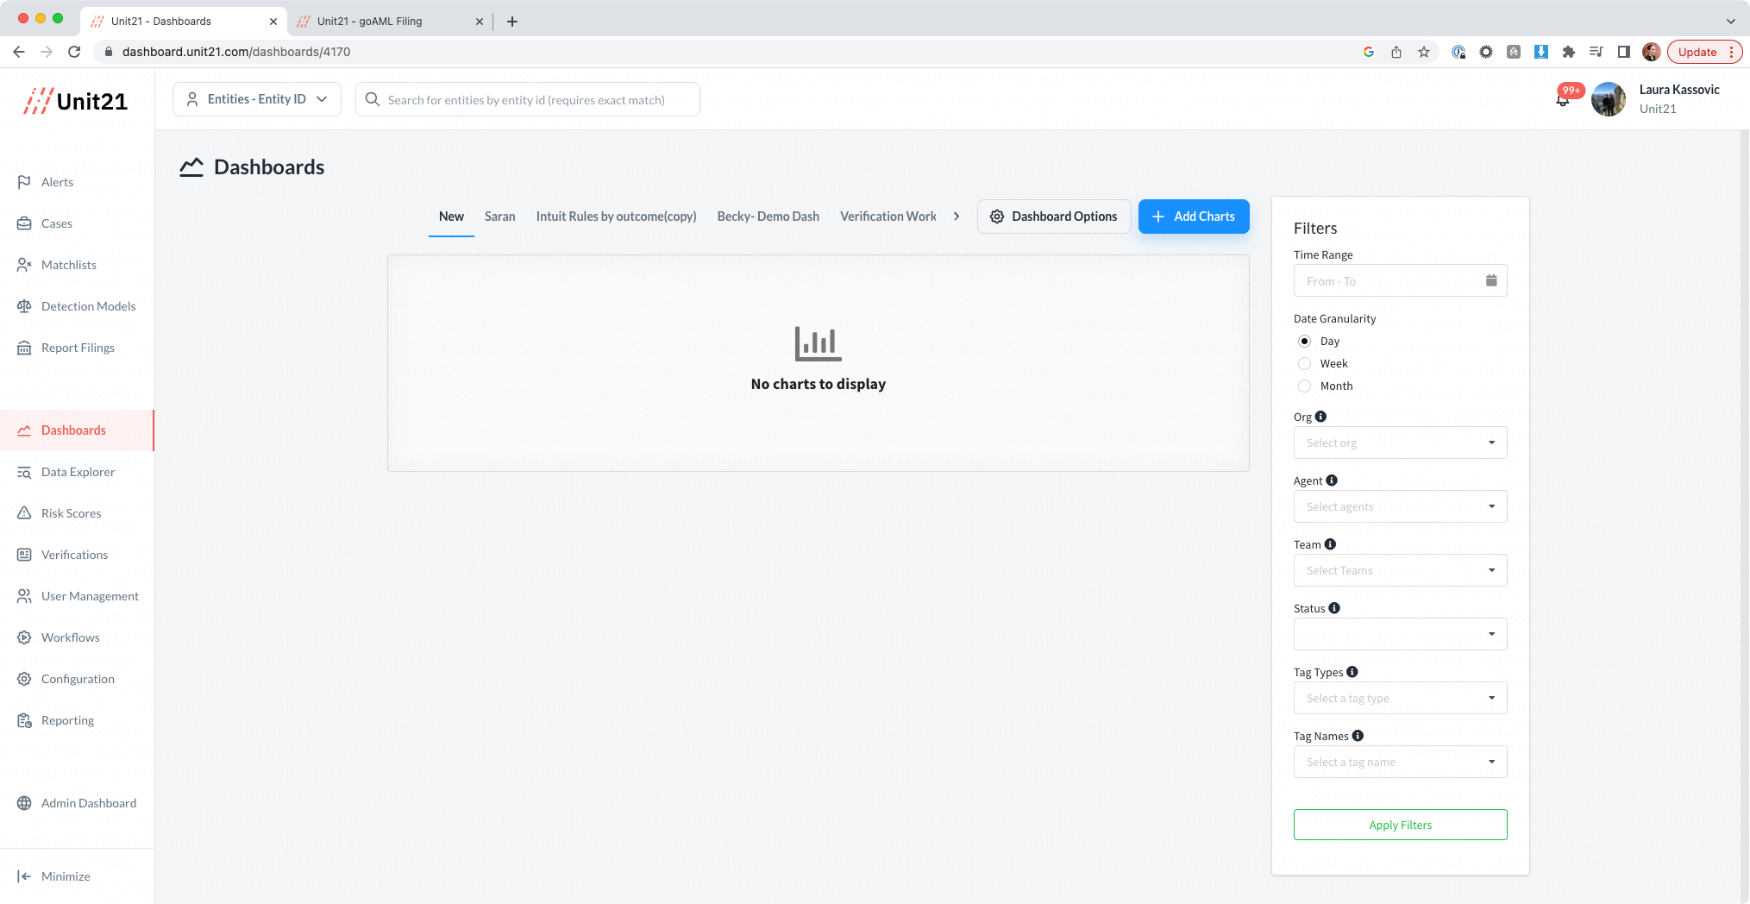Screen dimensions: 1750x904
Task: Open the Workflows gear icon
Action: click(24, 637)
